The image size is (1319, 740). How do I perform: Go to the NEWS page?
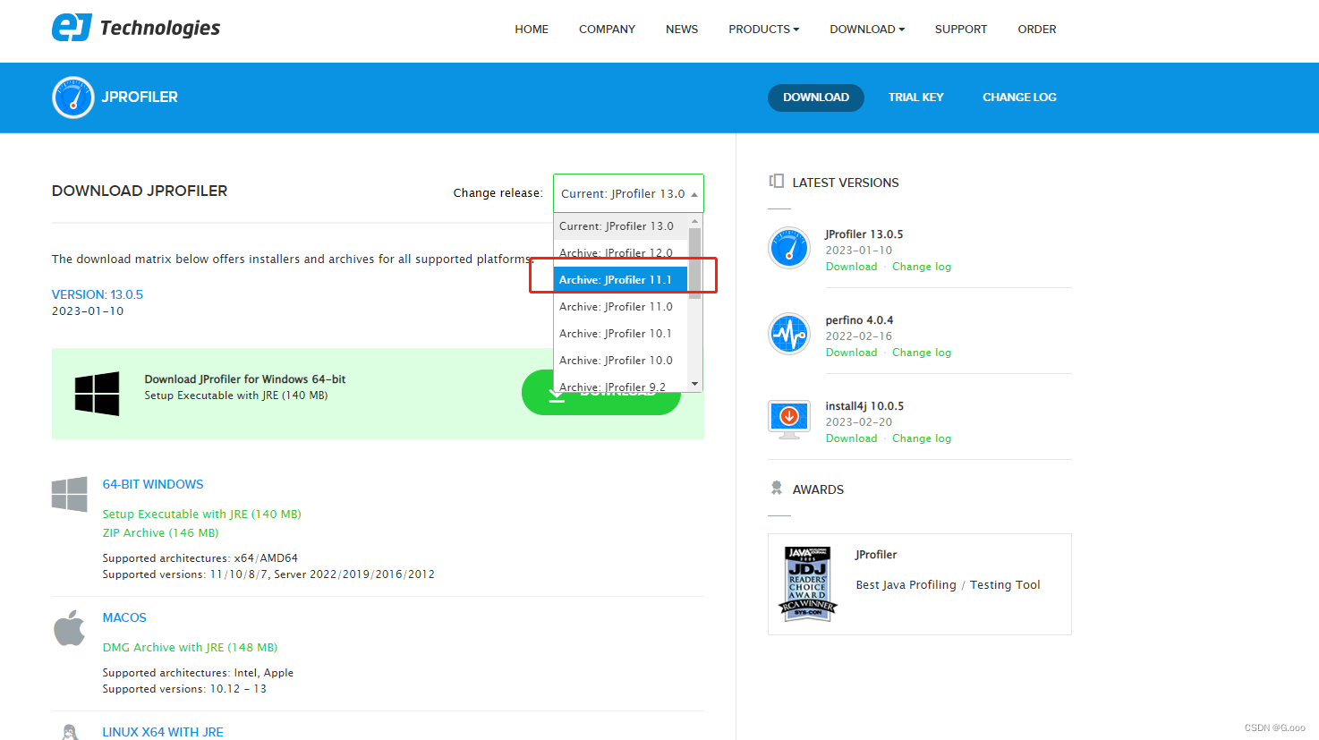point(682,30)
